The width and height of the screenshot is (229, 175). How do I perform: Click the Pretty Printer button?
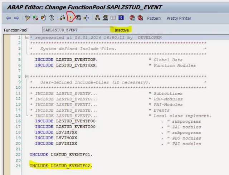(x=179, y=18)
